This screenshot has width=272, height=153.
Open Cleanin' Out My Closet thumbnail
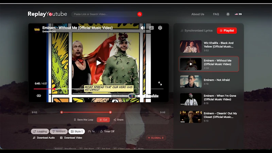[x=191, y=117]
